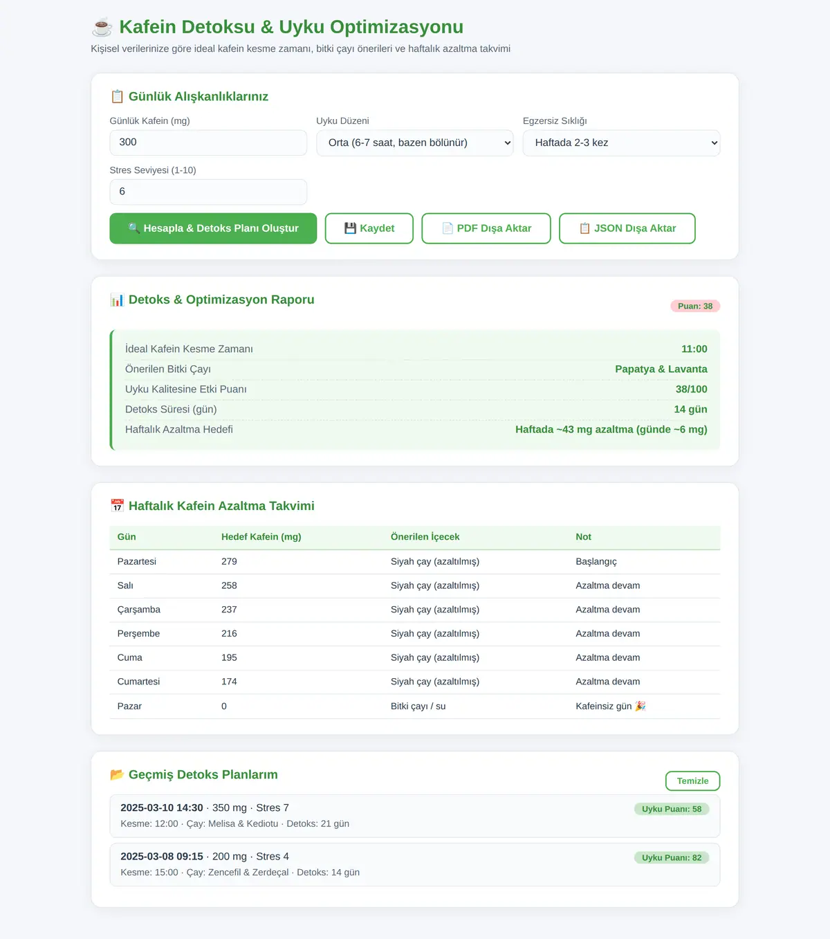Click the Kafein Detoksu & Uyku Optimizasyonu heading
The height and width of the screenshot is (939, 830).
pos(291,27)
